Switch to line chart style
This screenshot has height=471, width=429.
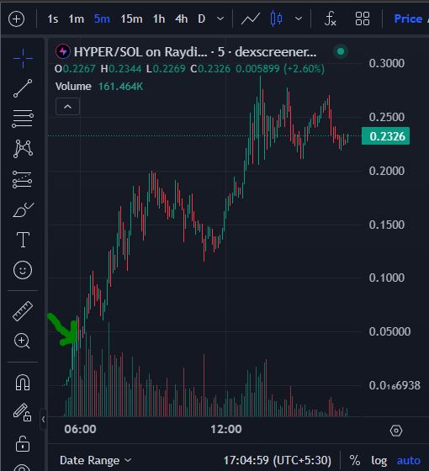(251, 19)
